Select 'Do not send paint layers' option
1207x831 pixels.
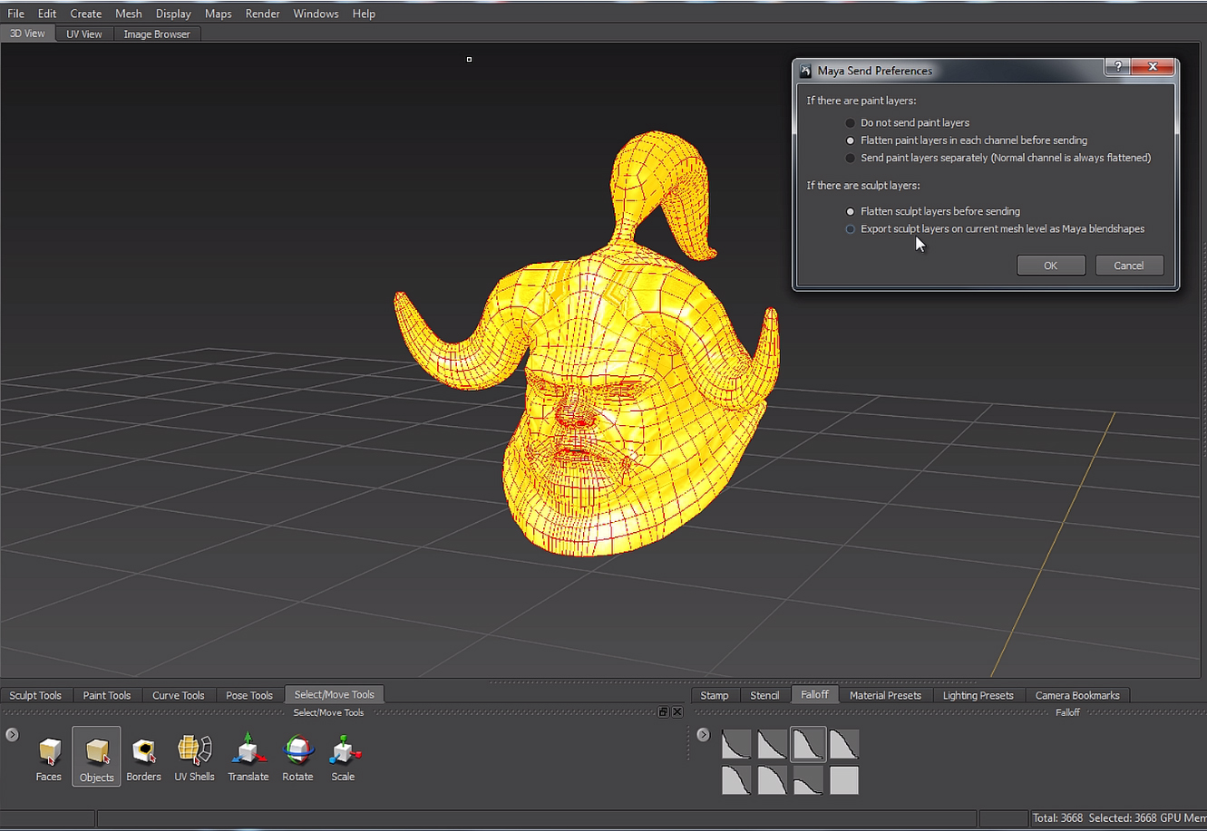tap(850, 122)
